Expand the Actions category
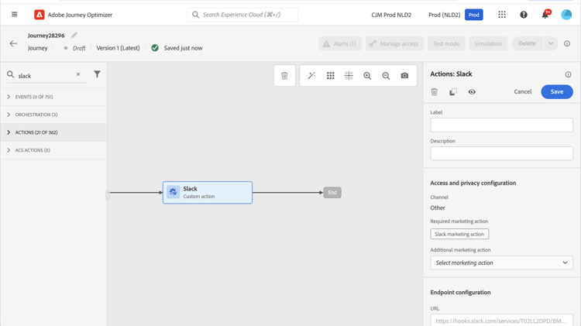This screenshot has width=581, height=326. coord(53,132)
